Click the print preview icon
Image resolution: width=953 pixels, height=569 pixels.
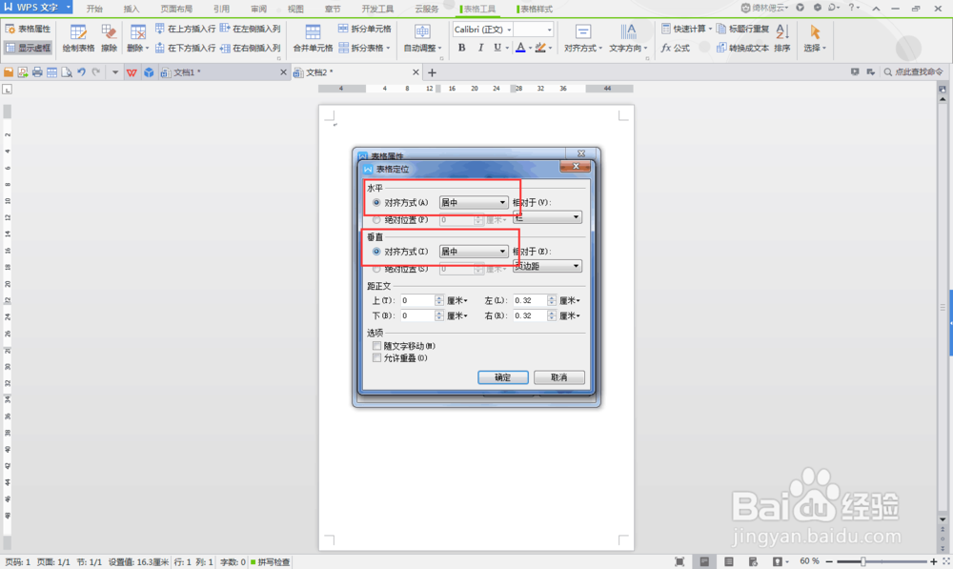(67, 72)
